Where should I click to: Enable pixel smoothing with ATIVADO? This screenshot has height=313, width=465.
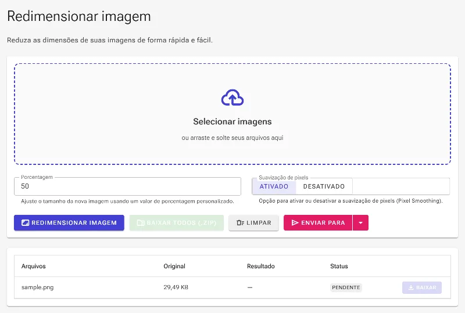[274, 186]
